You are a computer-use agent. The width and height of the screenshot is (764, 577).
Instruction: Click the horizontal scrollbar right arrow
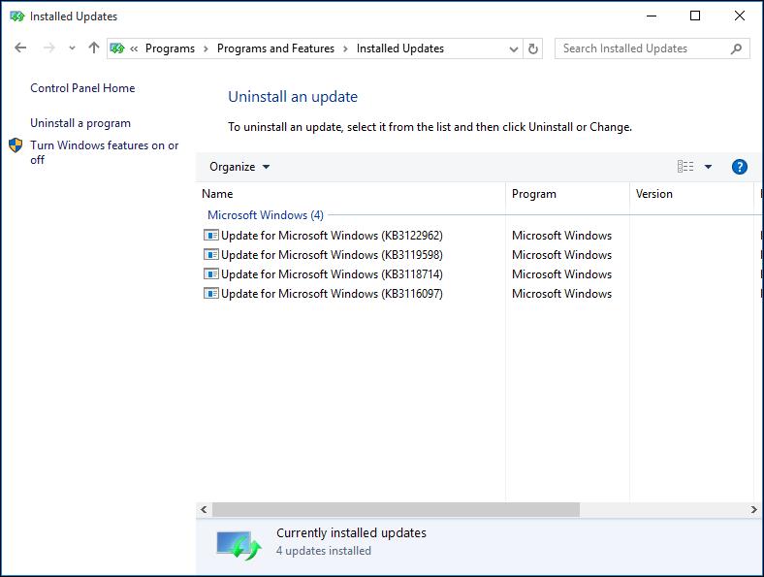[754, 510]
